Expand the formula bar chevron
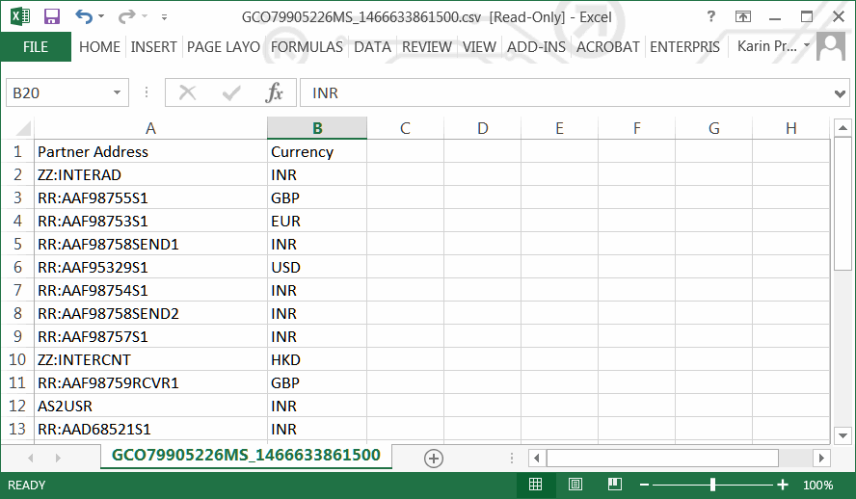 tap(840, 92)
